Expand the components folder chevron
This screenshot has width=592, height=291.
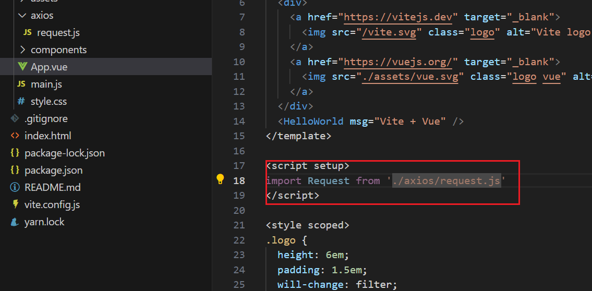point(22,50)
